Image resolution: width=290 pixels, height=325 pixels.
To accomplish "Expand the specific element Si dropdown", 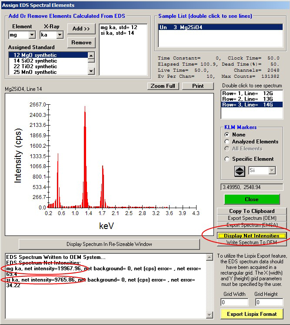I will (x=272, y=171).
